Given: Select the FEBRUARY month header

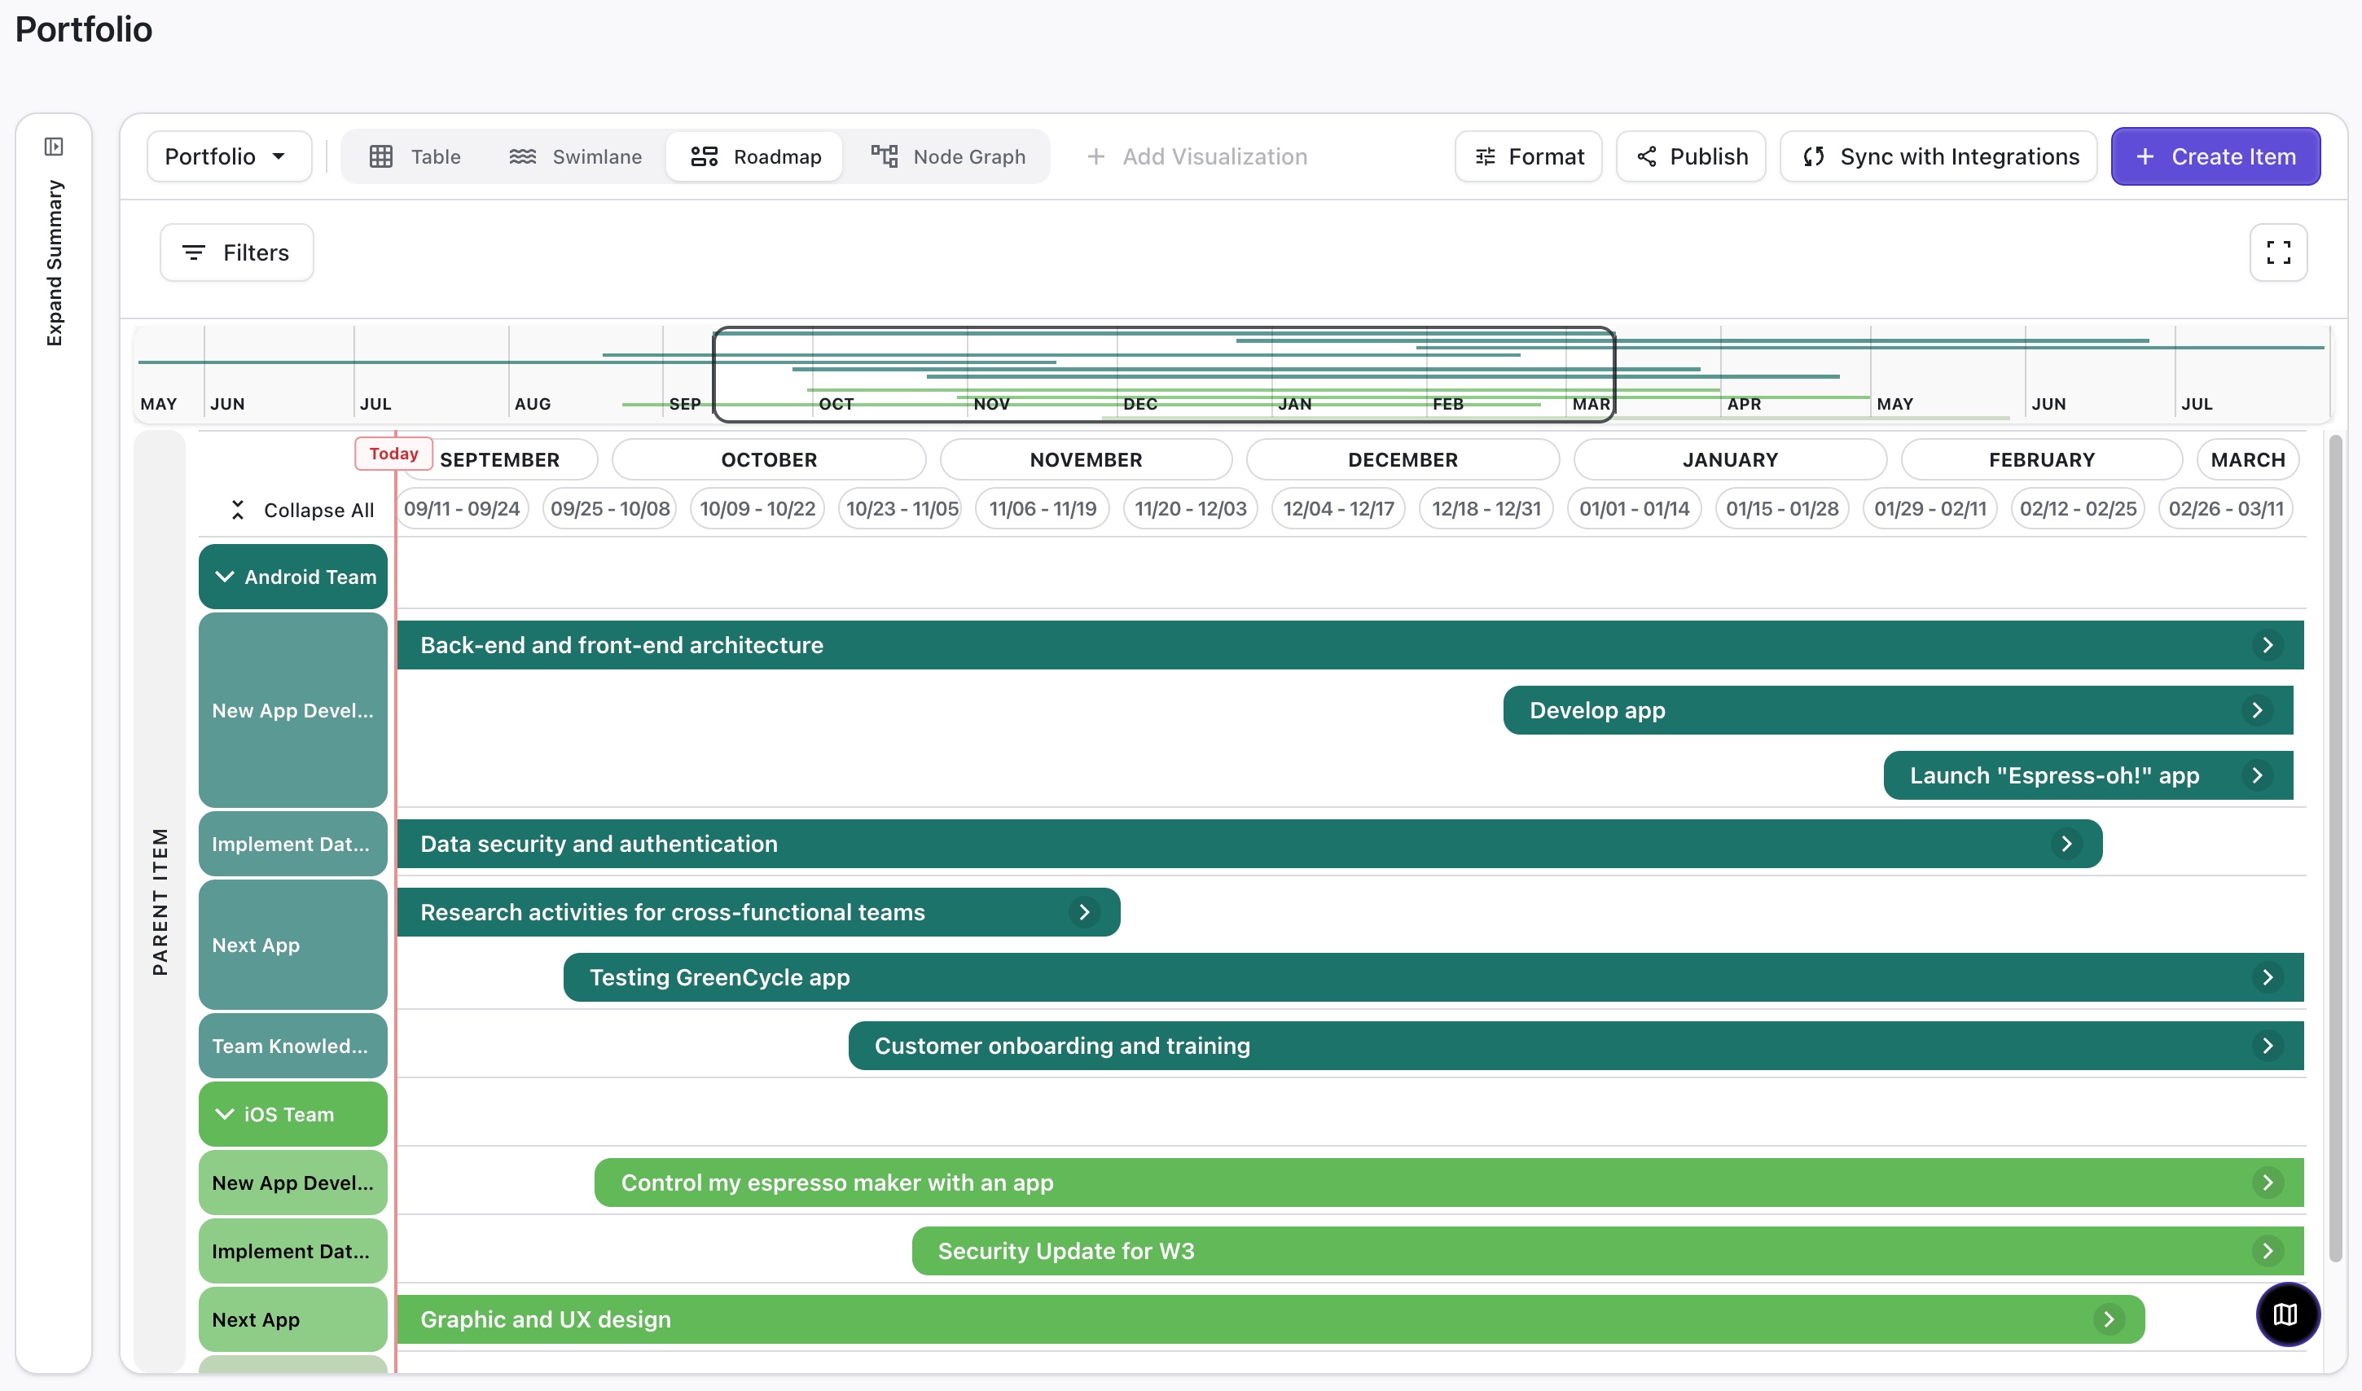Looking at the screenshot, I should click(2041, 460).
